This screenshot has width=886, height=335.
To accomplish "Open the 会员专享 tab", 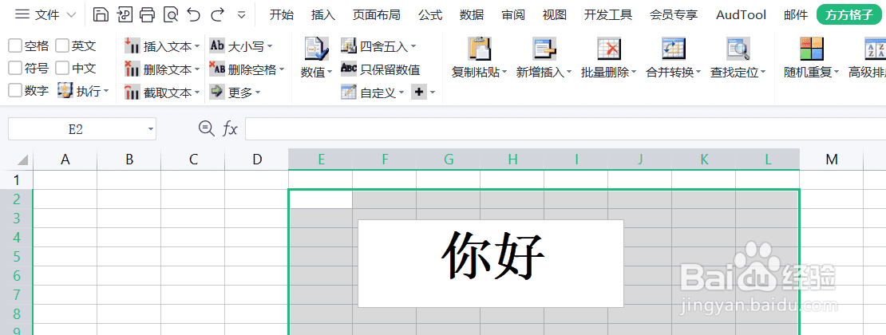I will 674,15.
